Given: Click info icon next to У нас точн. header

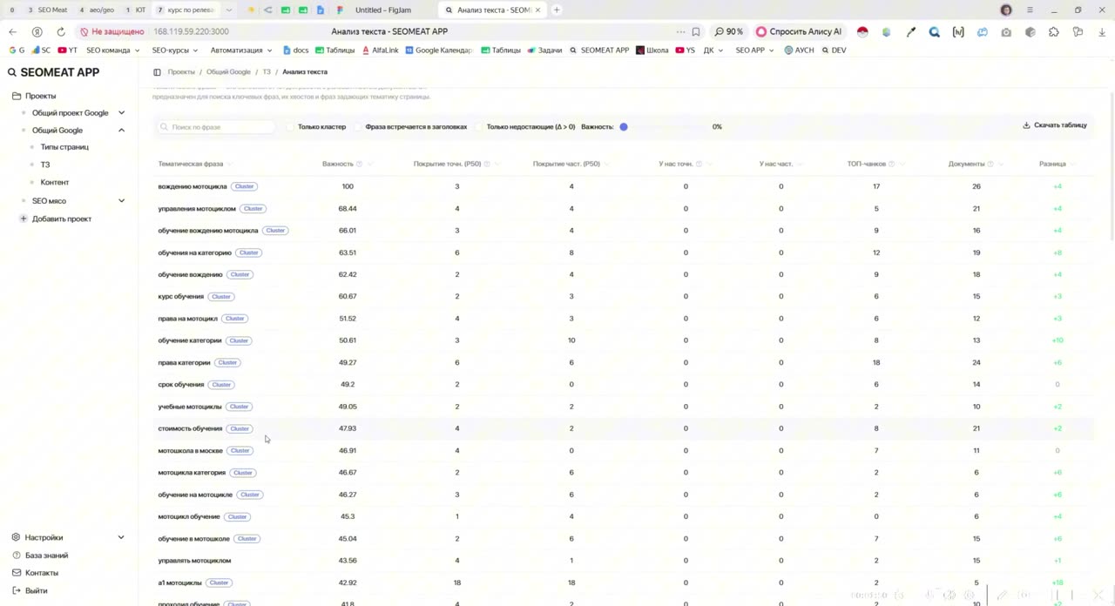Looking at the screenshot, I should (x=699, y=164).
